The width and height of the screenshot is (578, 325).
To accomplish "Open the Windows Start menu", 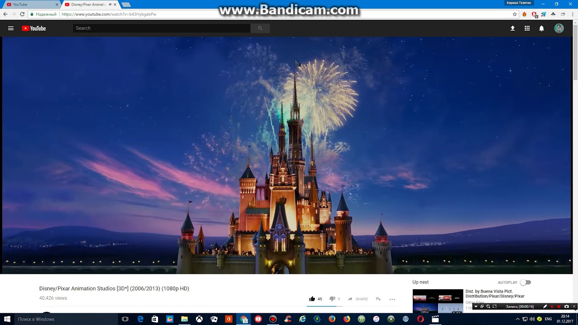I will 7,319.
